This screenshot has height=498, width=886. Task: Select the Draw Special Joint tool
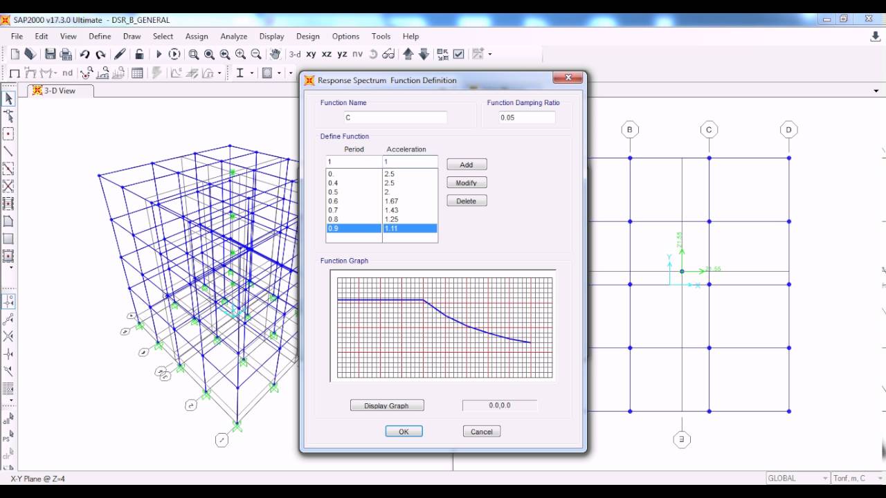click(x=8, y=134)
